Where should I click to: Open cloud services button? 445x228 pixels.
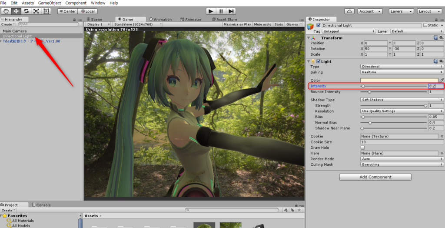349,11
